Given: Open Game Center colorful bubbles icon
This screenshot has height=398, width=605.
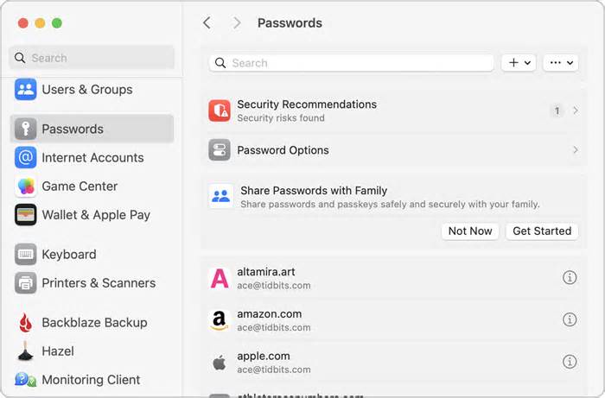Looking at the screenshot, I should [x=25, y=186].
